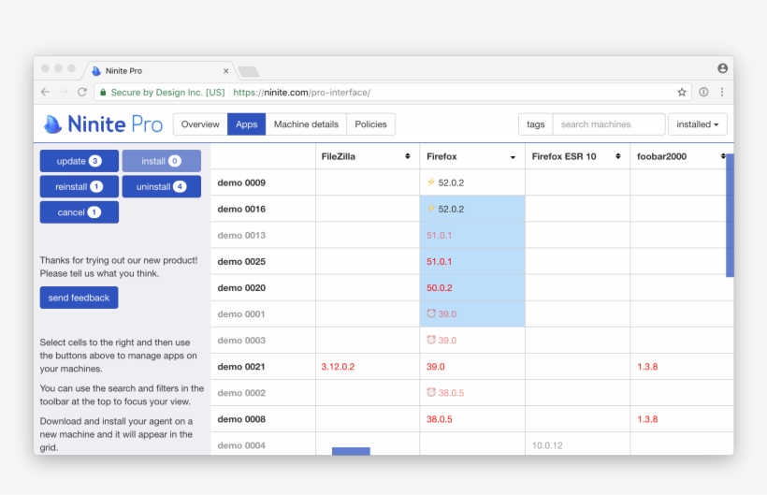
Task: Click the browser back arrow
Action: click(46, 92)
